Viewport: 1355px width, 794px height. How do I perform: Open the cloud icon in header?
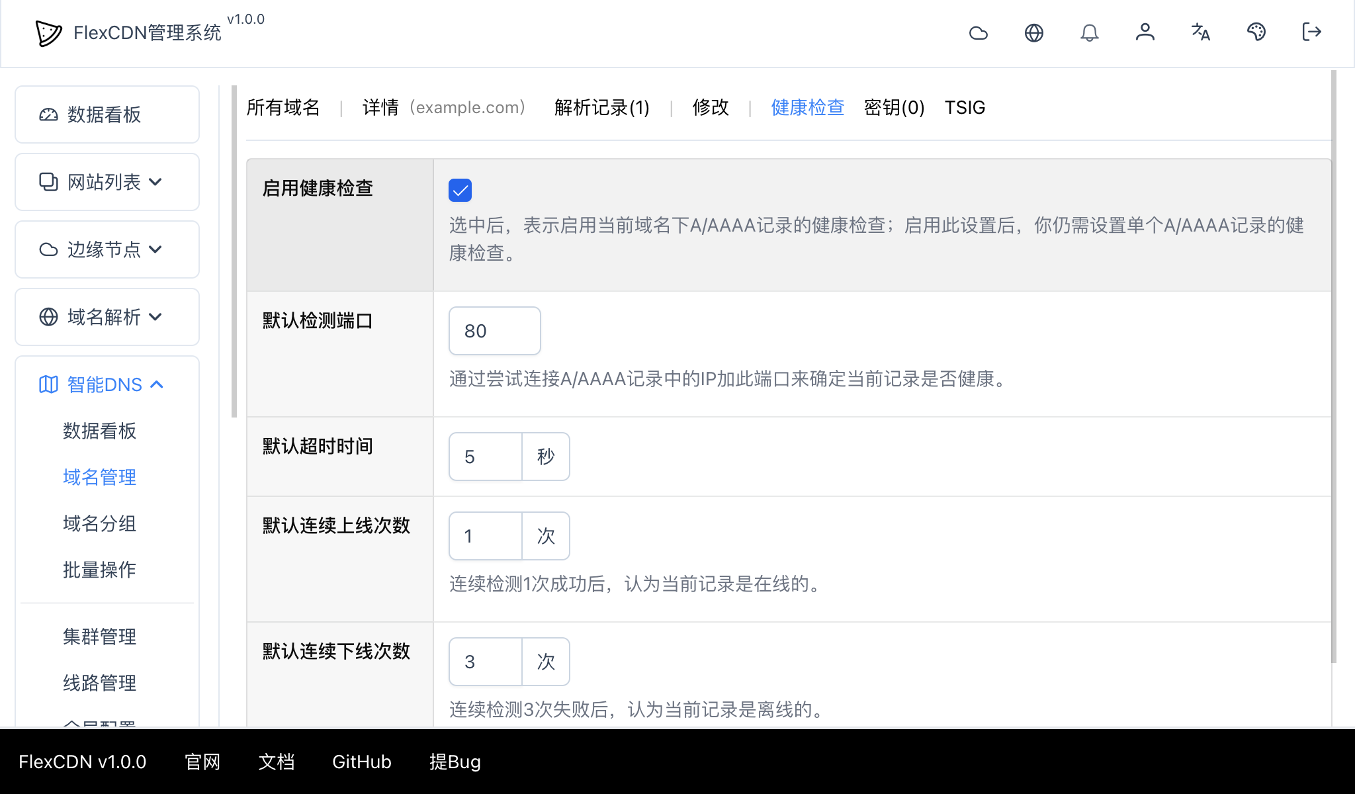pyautogui.click(x=979, y=32)
